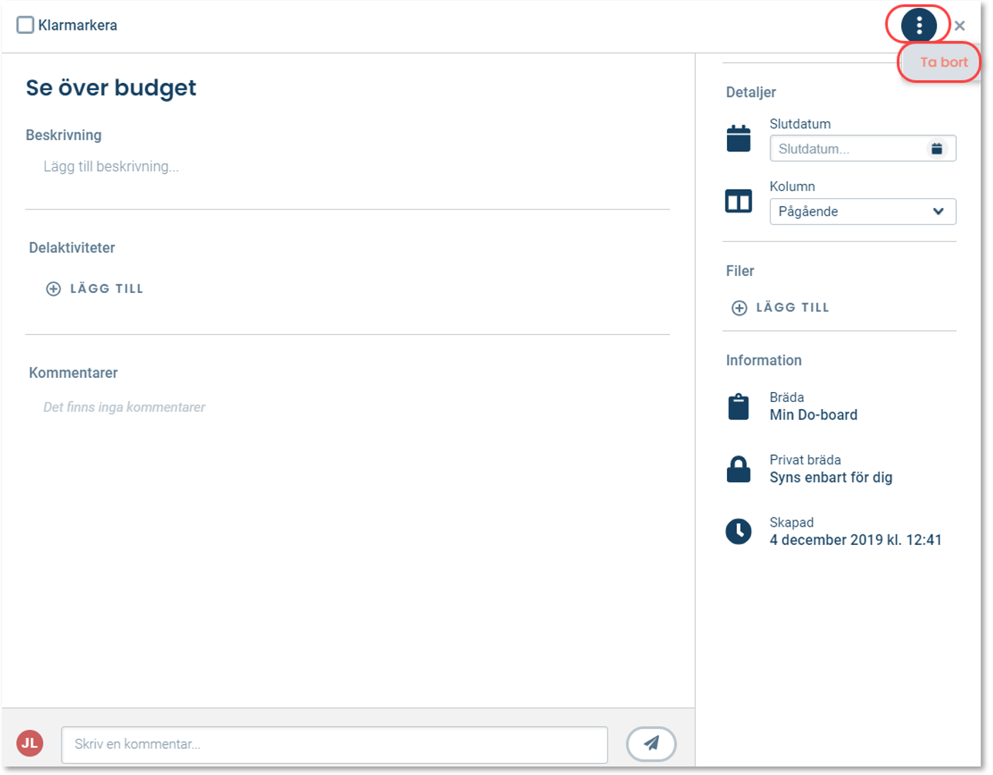Click the Slutdatum date input field
This screenshot has height=775, width=993.
click(846, 149)
